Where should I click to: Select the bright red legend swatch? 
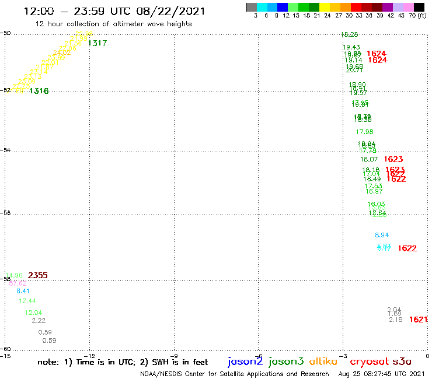click(356, 8)
